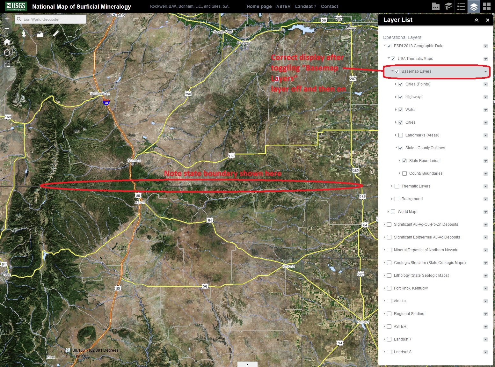Image resolution: width=495 pixels, height=367 pixels.
Task: Click the magnifier icon in the geocoder box
Action: click(x=19, y=19)
